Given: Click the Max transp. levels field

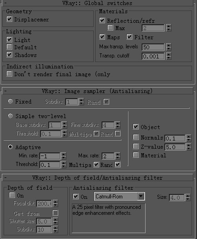Looking at the screenshot, I should click(x=153, y=47).
